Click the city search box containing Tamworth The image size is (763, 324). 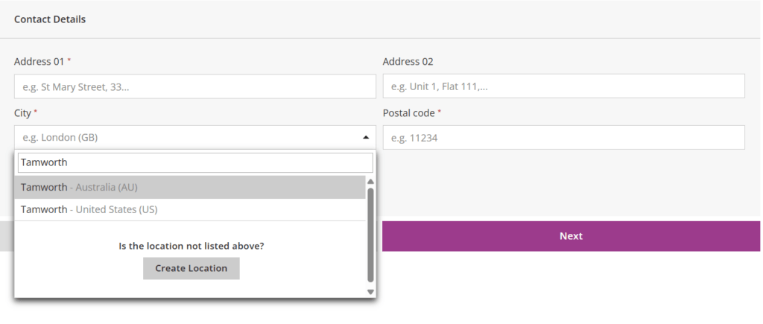pos(194,162)
